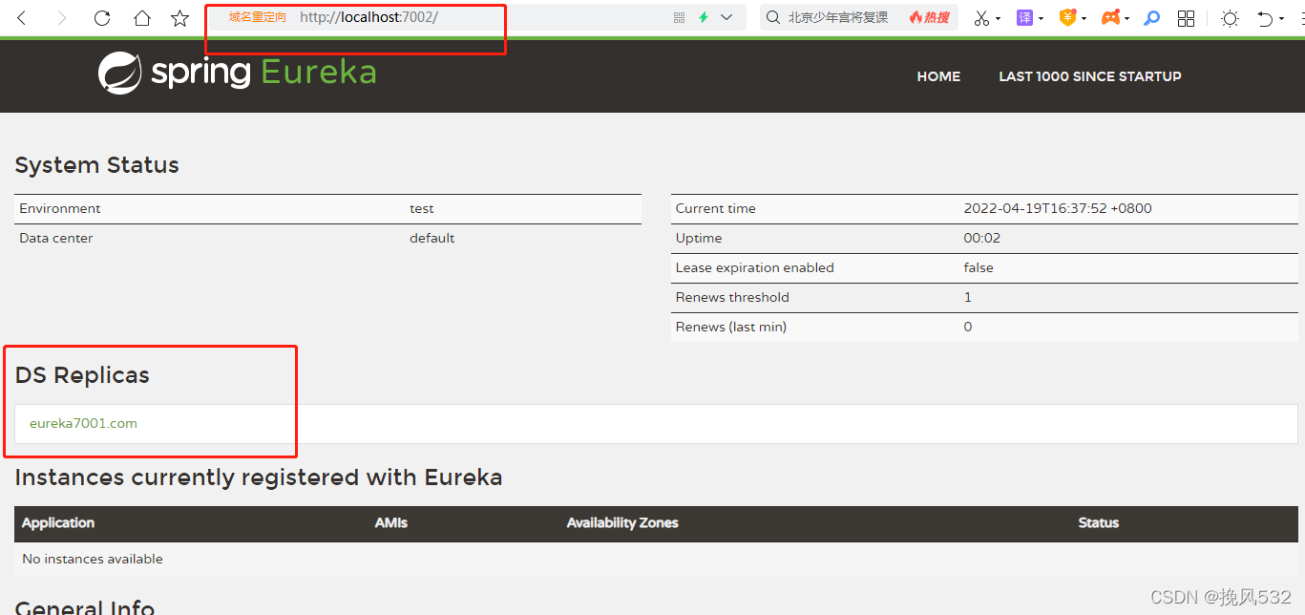Click the Environment label cell

coord(60,208)
